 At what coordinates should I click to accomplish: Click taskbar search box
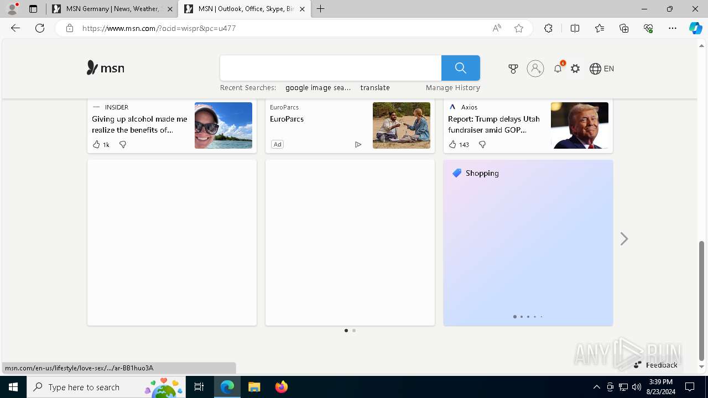coord(106,387)
